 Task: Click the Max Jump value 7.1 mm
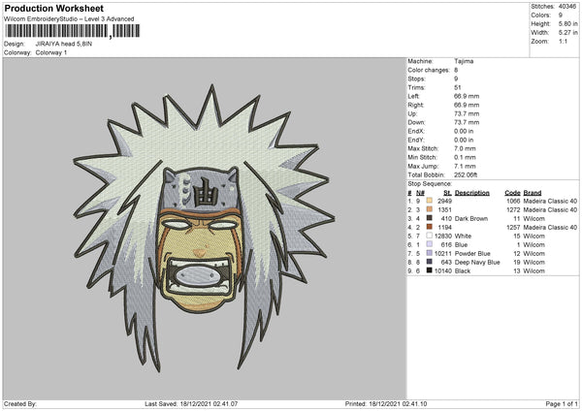[x=465, y=166]
